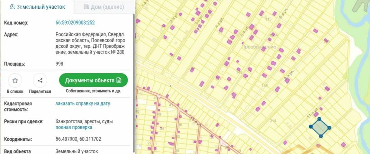Screen dimensions: 370x154
Task: Add the parcel to list via star icon
Action: 15,81
